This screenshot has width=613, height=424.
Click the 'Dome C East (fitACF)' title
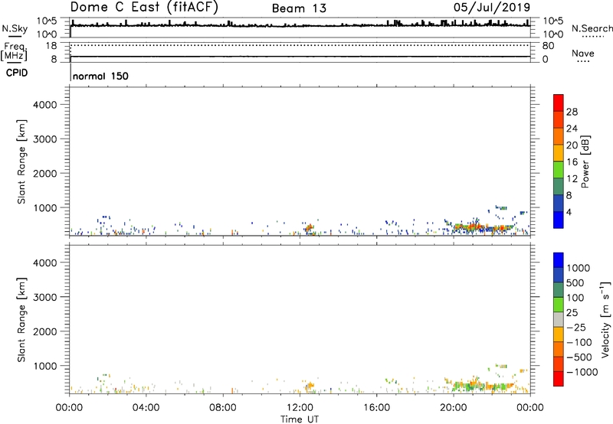pyautogui.click(x=144, y=7)
